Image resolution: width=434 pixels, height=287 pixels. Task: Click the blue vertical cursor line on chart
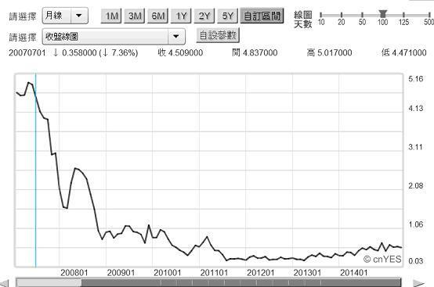click(36, 170)
